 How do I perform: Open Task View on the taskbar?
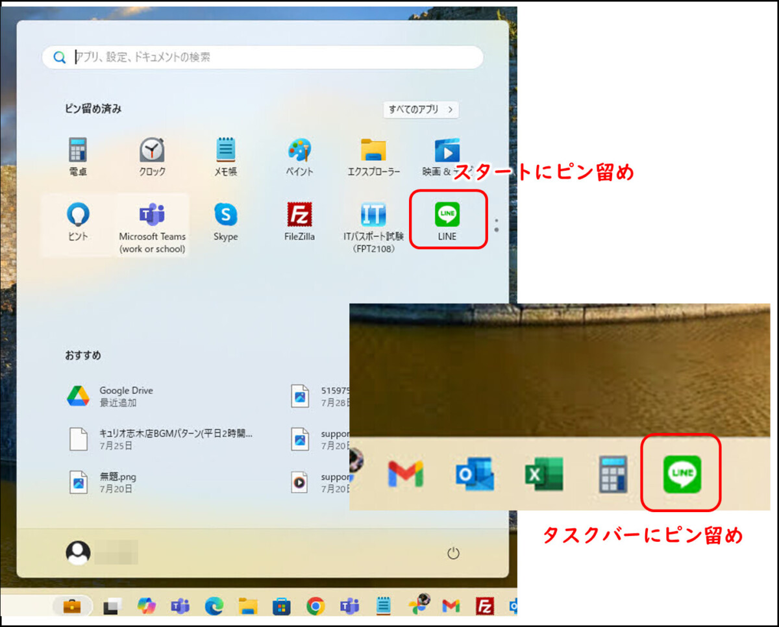[x=112, y=607]
